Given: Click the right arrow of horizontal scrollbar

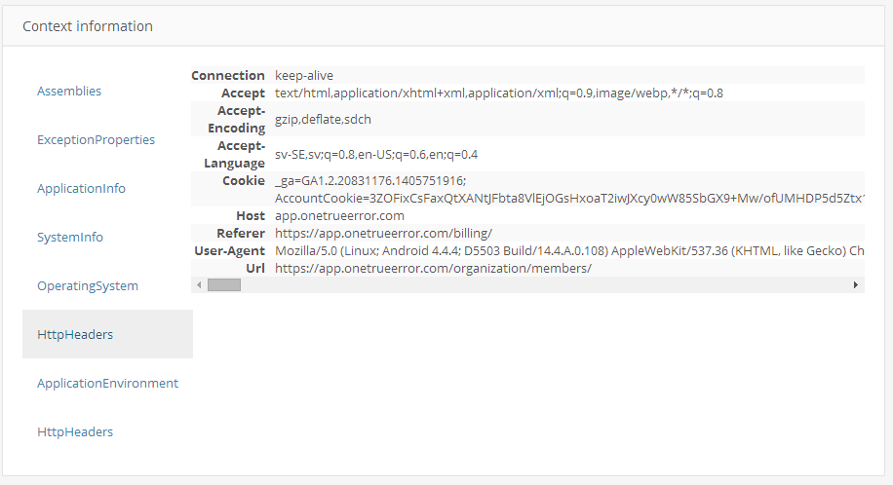Looking at the screenshot, I should tap(855, 285).
